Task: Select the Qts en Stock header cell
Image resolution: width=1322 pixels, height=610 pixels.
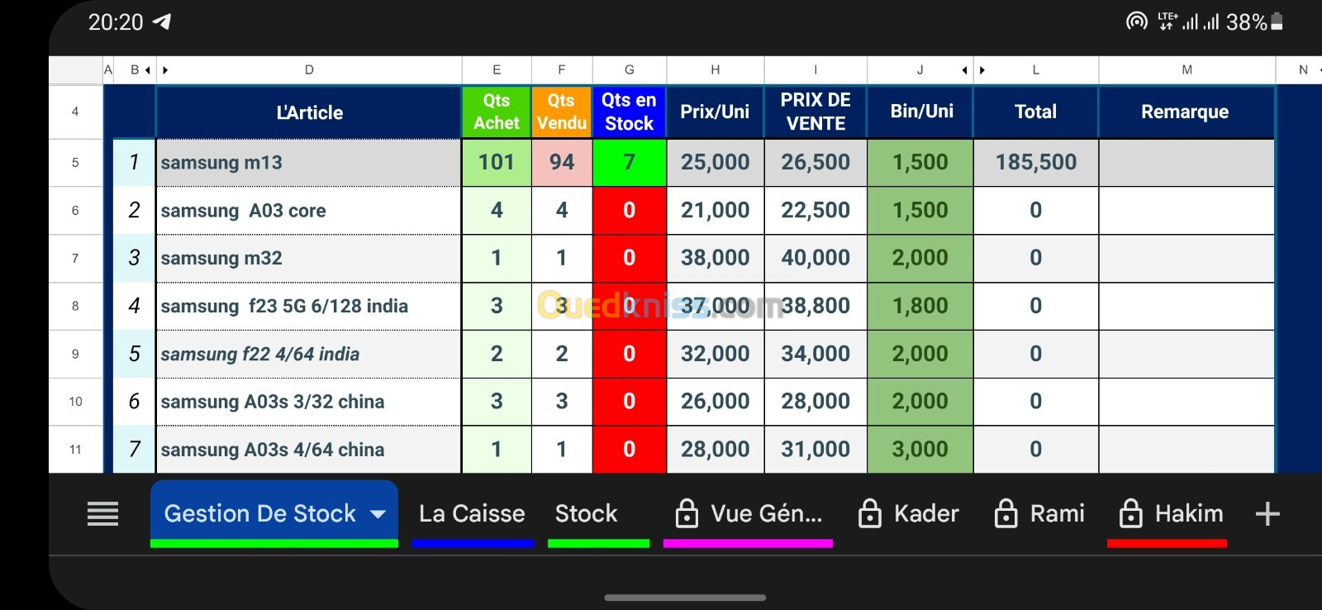Action: pos(630,112)
